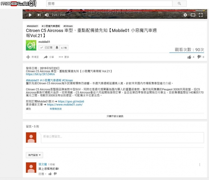Enter full screen mode
Viewport: 209px width, 180px height.
201,15
